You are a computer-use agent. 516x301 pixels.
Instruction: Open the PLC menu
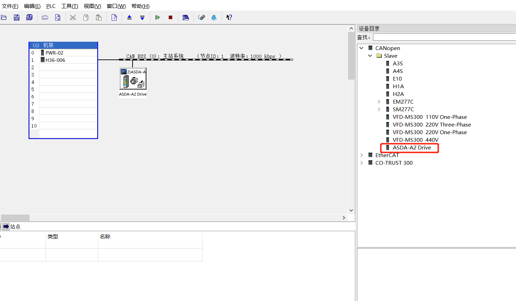pos(51,6)
